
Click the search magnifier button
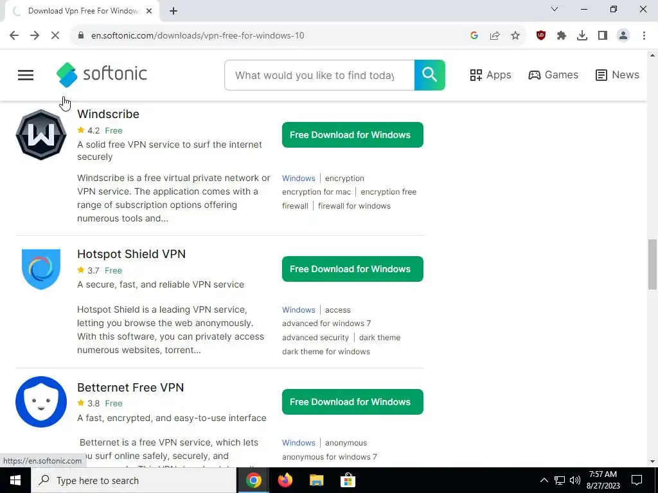pyautogui.click(x=430, y=75)
